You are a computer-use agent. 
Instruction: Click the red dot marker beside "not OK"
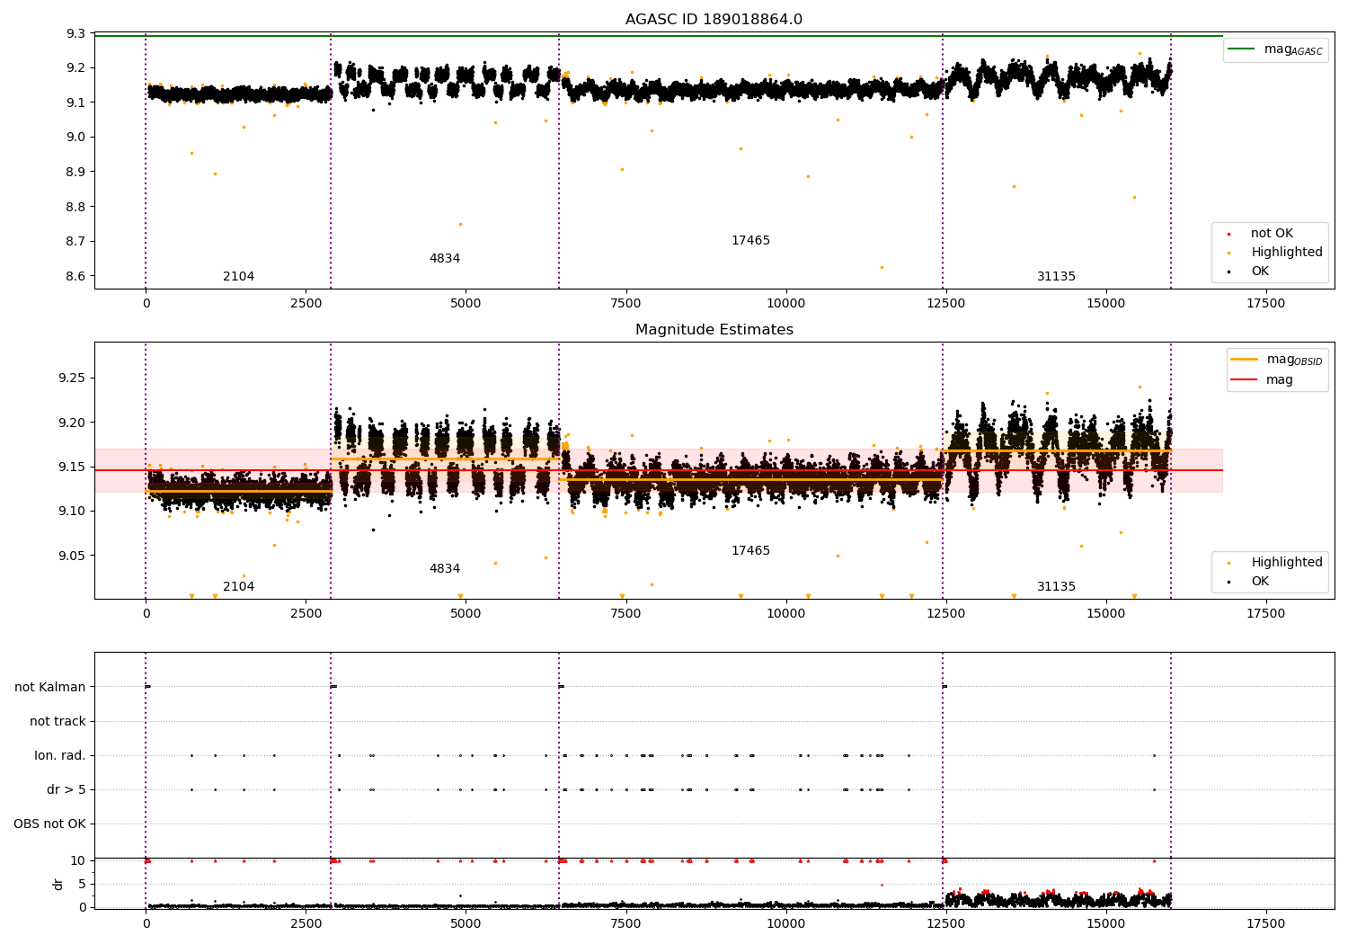pos(1228,234)
